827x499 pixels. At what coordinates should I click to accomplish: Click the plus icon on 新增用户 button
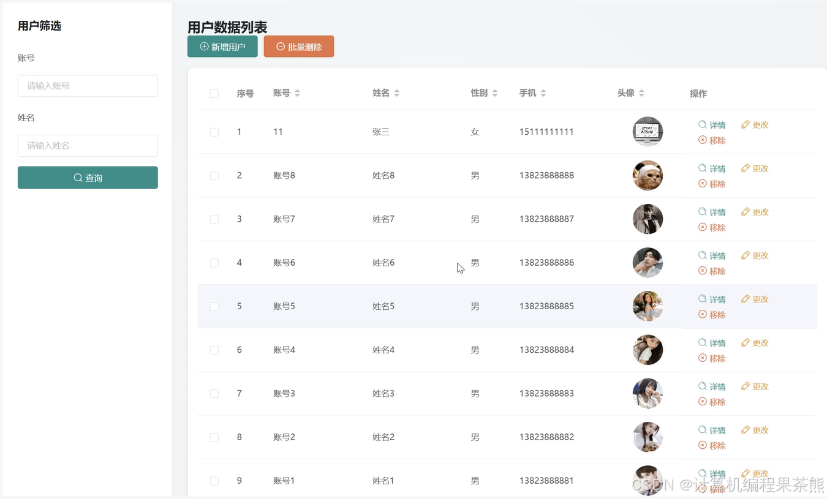(x=204, y=46)
